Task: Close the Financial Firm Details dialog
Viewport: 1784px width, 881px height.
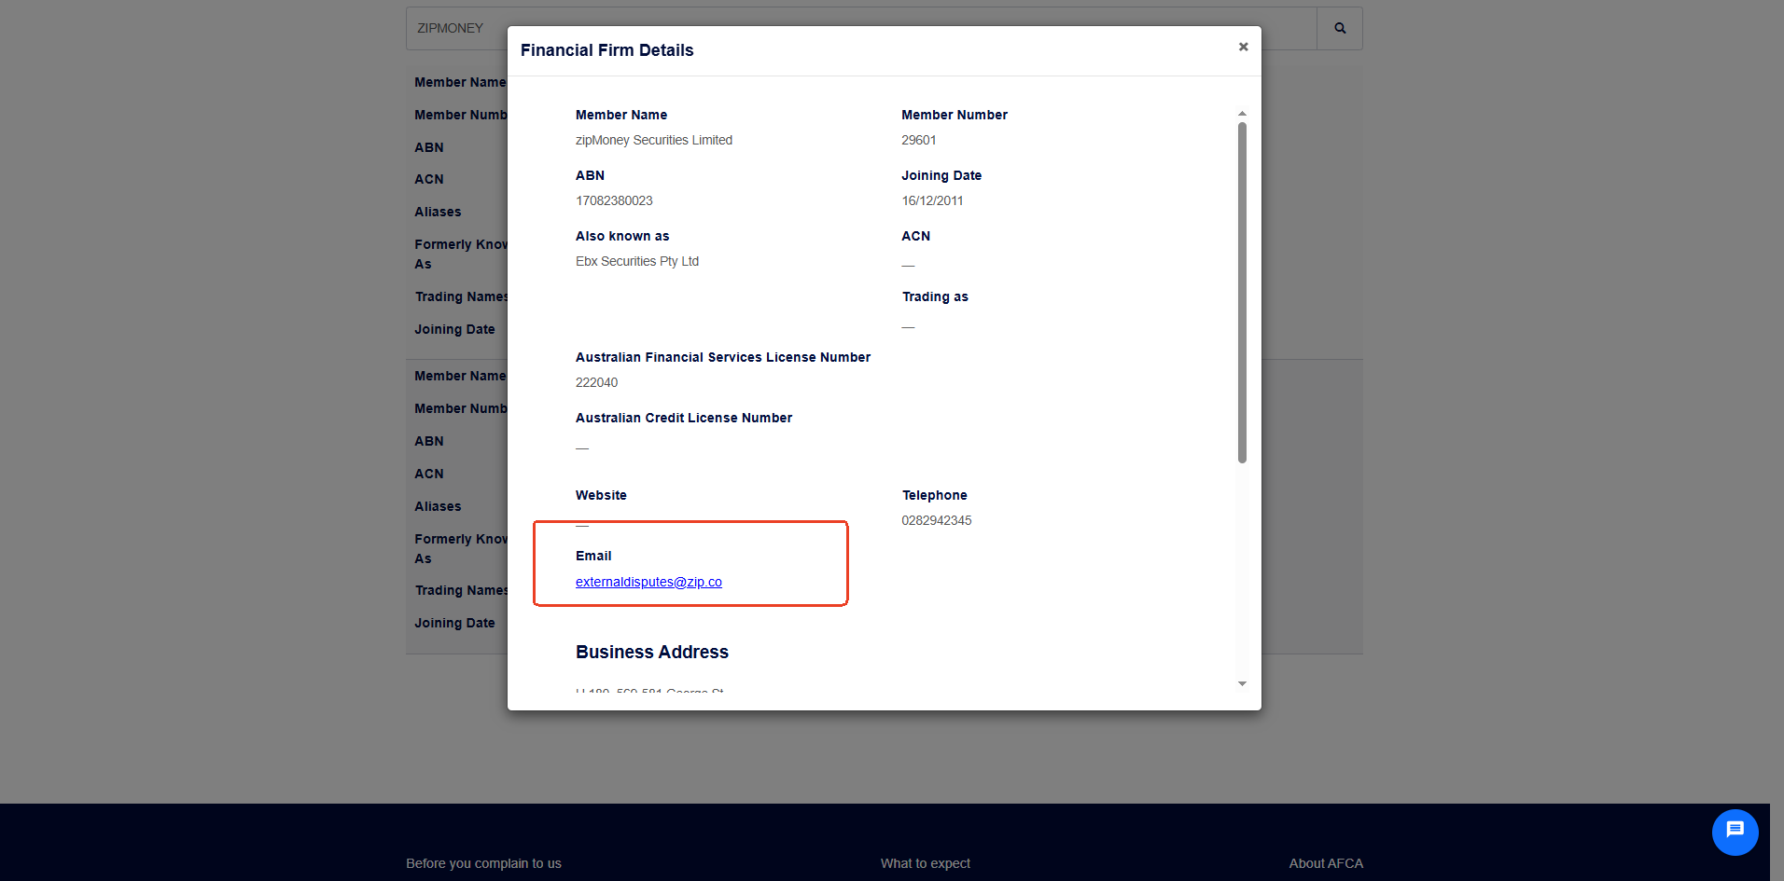Action: tap(1243, 47)
